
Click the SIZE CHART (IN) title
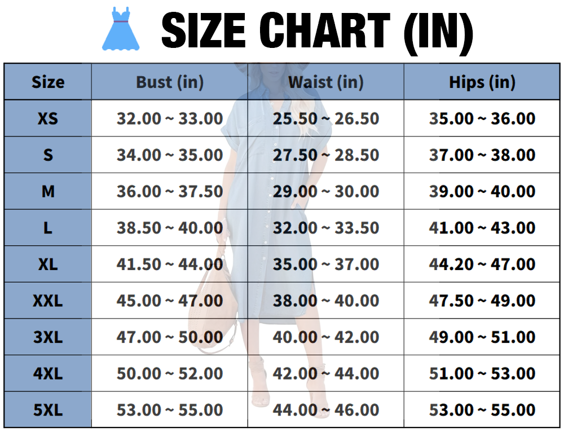click(317, 31)
